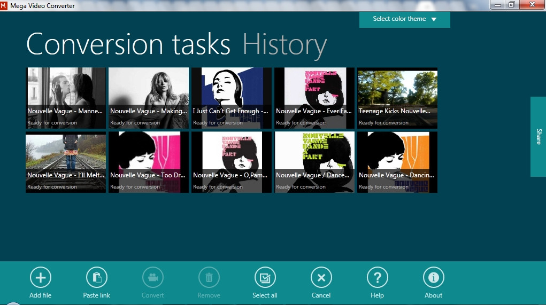Image resolution: width=546 pixels, height=305 pixels.
Task: Select the Nouvelle Vague - Dancin... thumbnail
Action: point(397,162)
